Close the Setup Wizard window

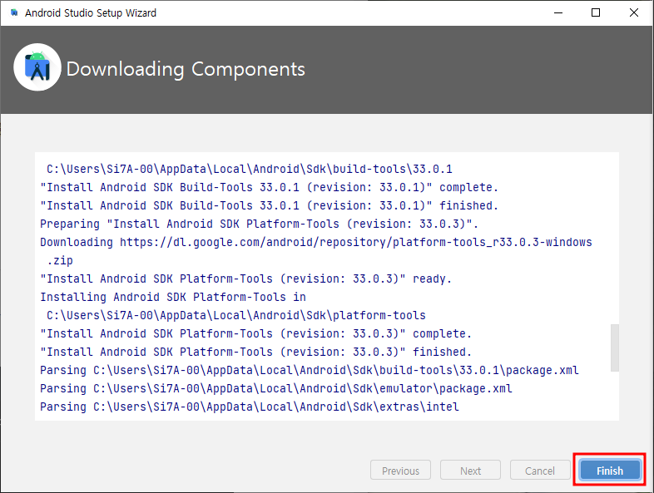click(633, 12)
